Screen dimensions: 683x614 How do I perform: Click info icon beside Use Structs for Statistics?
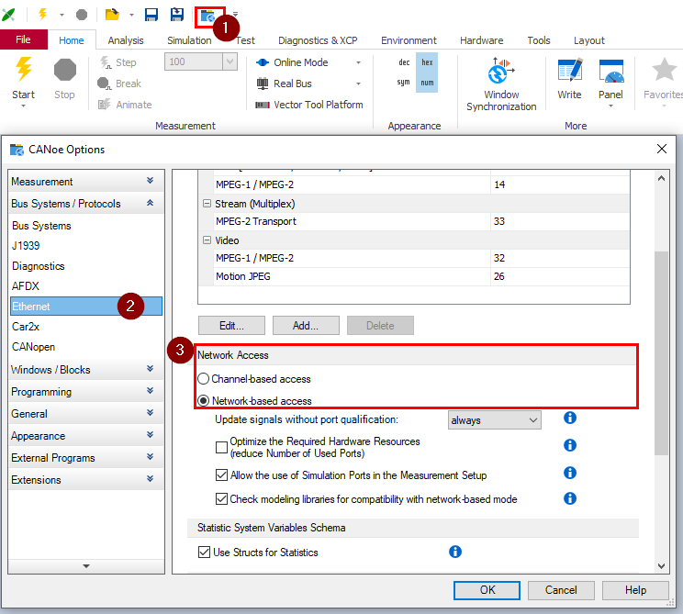454,552
